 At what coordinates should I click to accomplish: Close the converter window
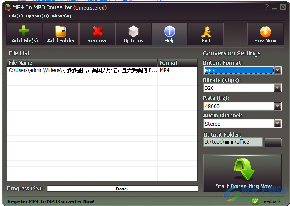click(x=283, y=7)
